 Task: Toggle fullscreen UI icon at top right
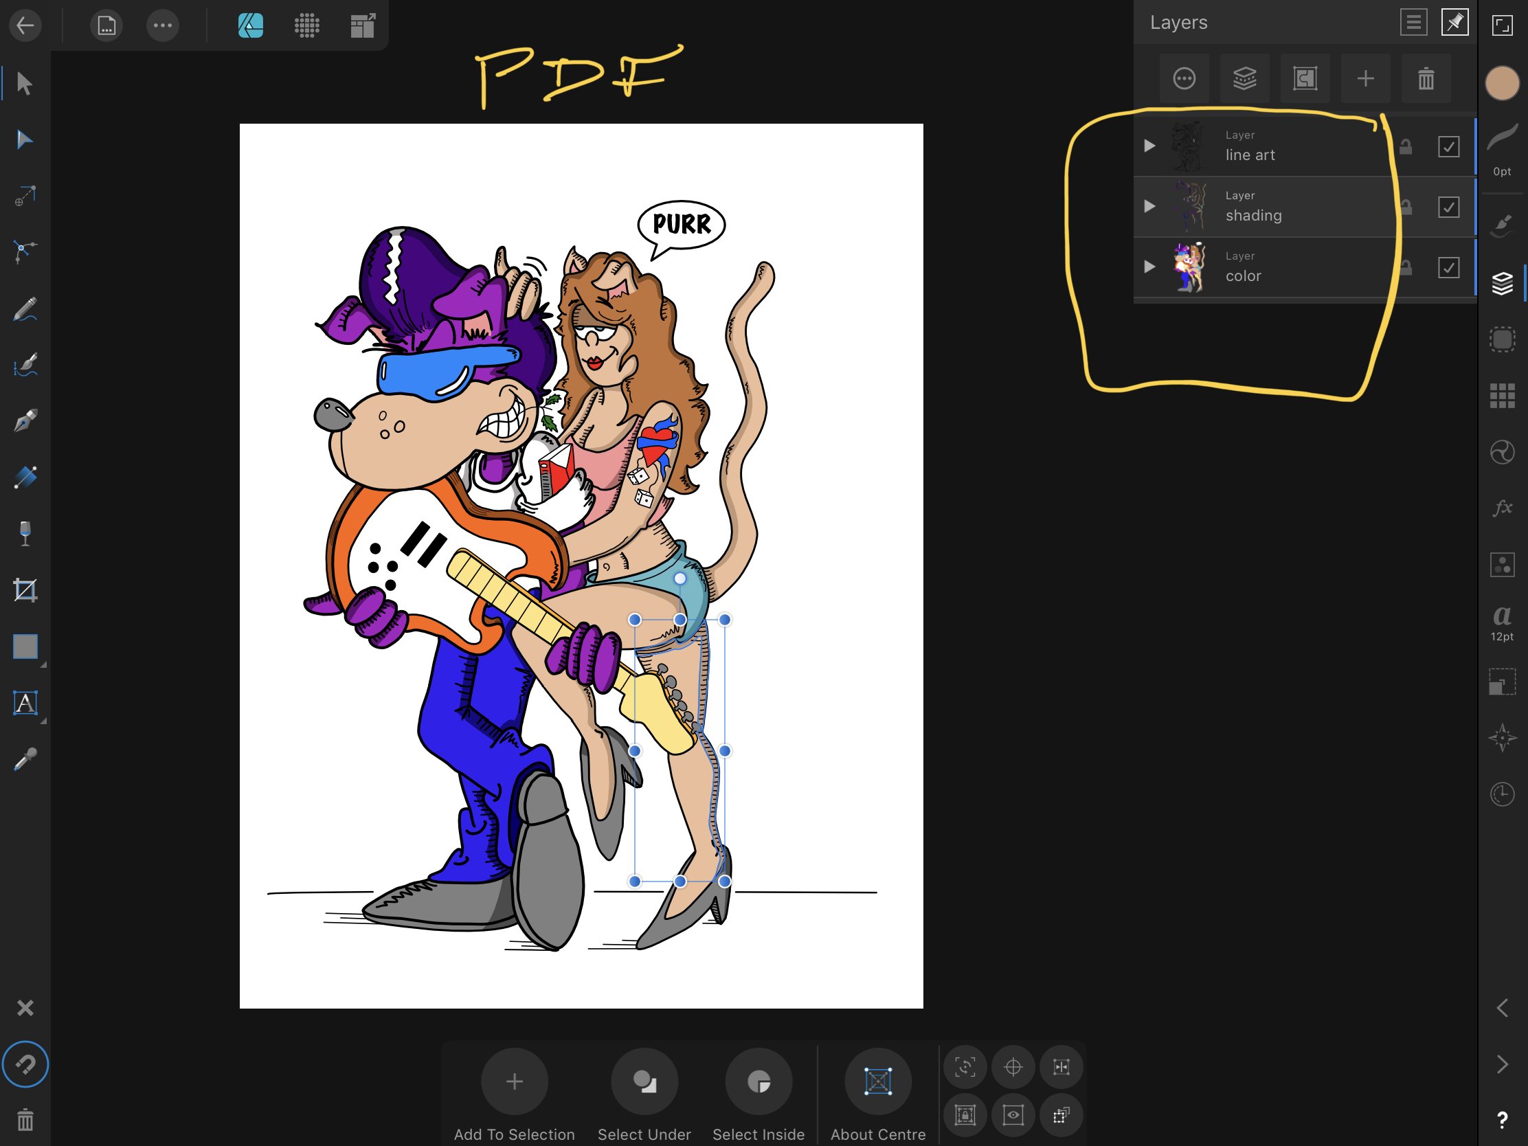1502,25
